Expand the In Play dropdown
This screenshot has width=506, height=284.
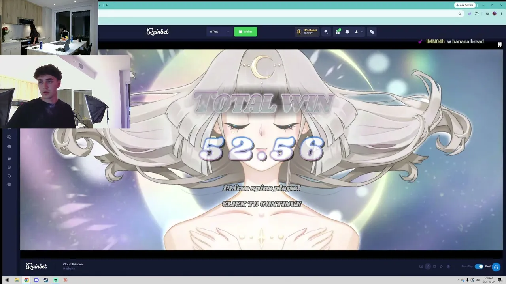219,32
